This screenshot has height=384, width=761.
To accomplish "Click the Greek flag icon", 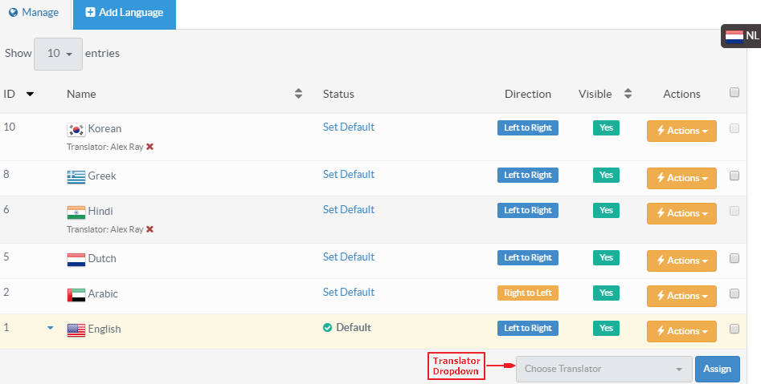I will coord(76,176).
